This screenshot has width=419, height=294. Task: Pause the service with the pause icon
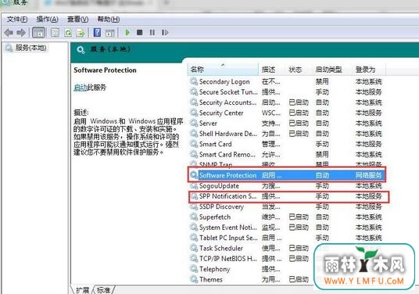152,33
